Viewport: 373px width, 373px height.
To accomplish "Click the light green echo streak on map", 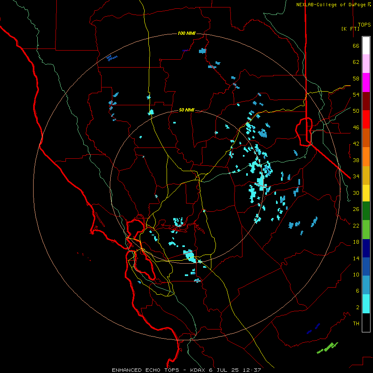I will [x=327, y=348].
